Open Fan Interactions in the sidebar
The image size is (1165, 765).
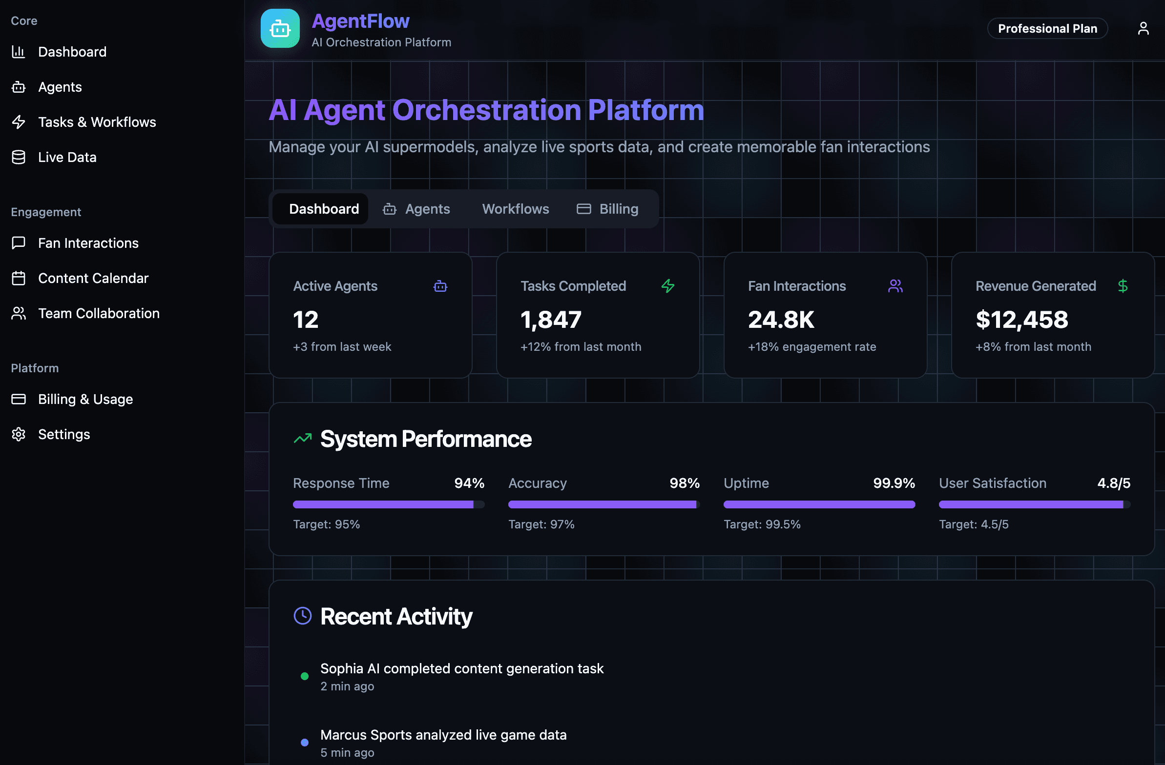click(x=88, y=243)
